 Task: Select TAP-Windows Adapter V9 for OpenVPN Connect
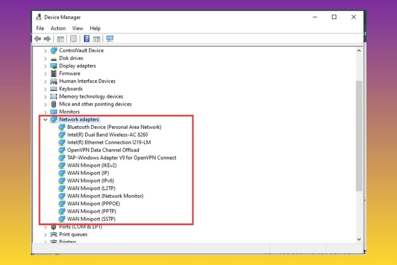pos(122,158)
